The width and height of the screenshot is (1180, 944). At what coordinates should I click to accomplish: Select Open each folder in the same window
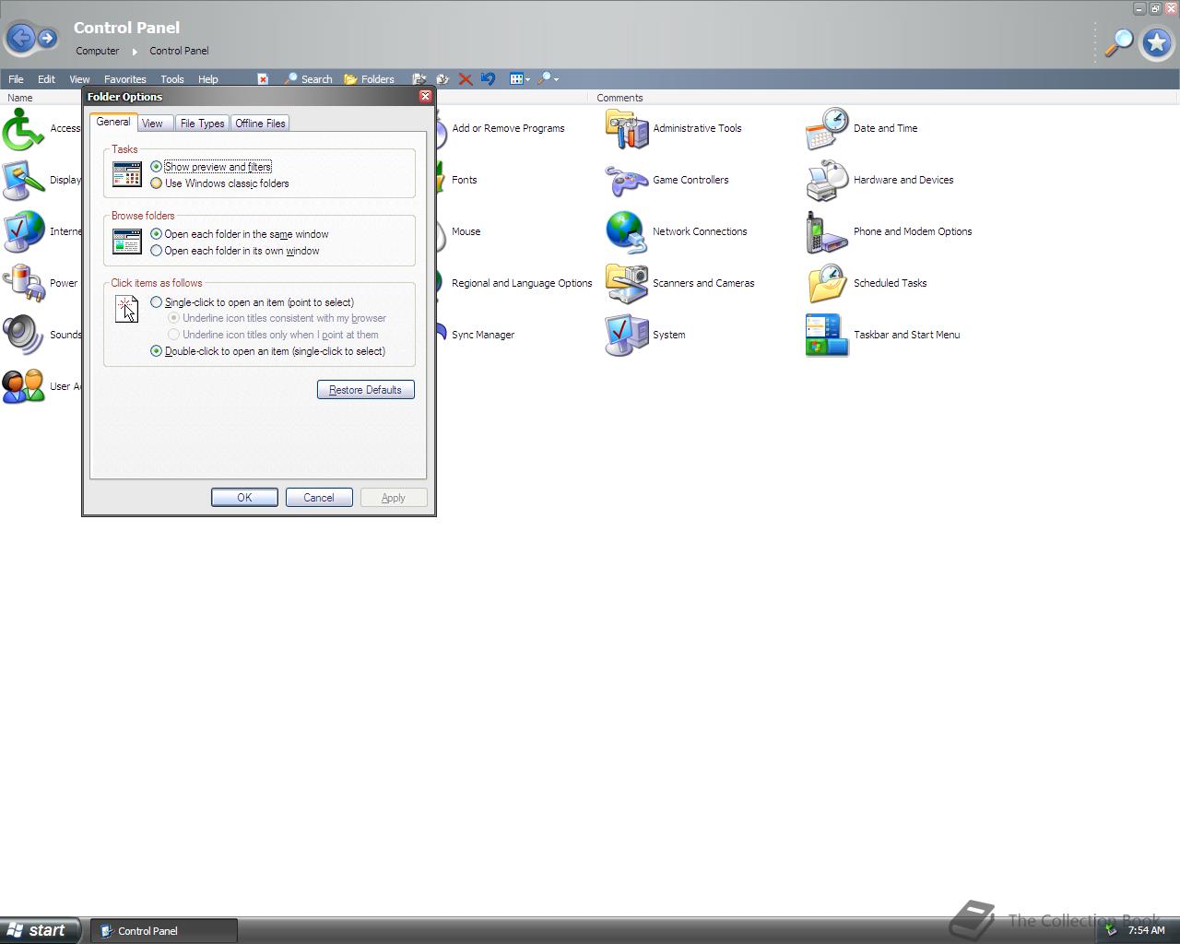(240, 234)
